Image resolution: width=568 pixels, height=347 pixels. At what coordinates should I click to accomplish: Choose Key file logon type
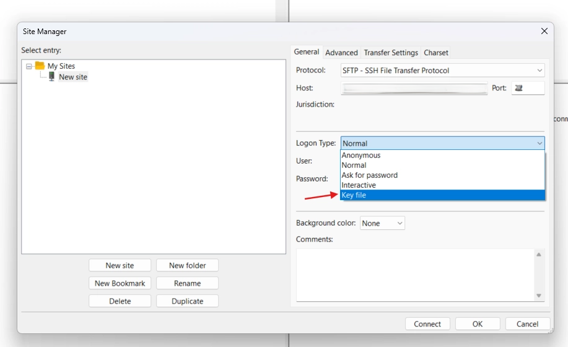(442, 195)
